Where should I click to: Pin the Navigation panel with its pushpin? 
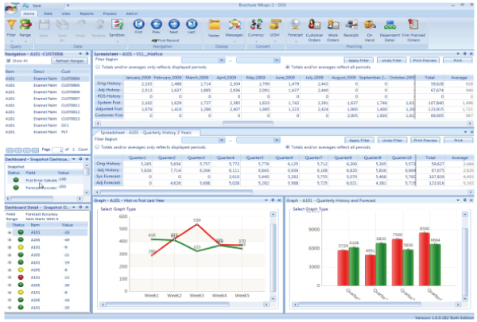[x=87, y=53]
